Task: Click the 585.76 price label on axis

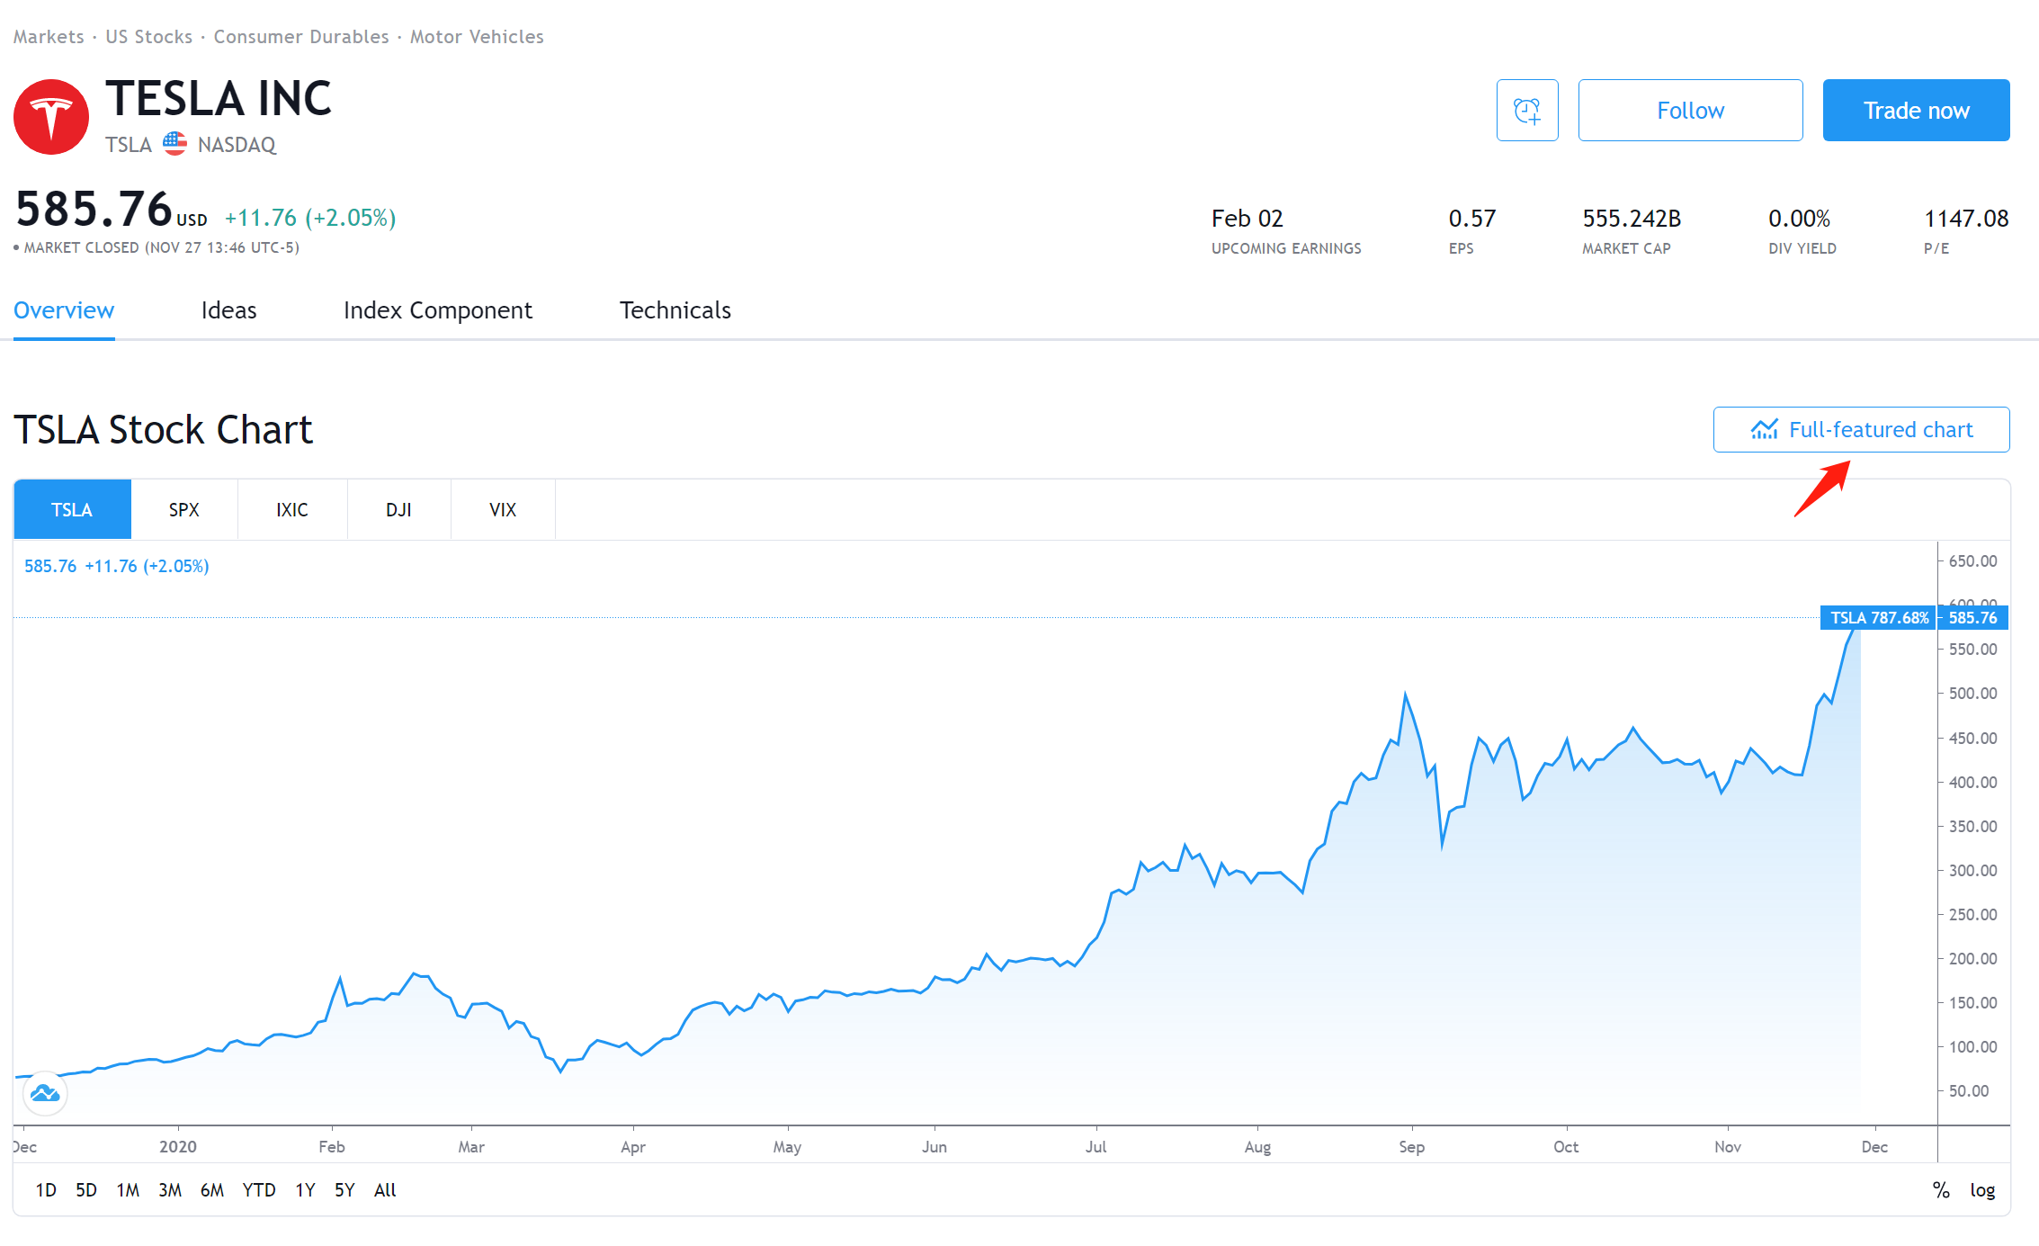Action: [1972, 618]
